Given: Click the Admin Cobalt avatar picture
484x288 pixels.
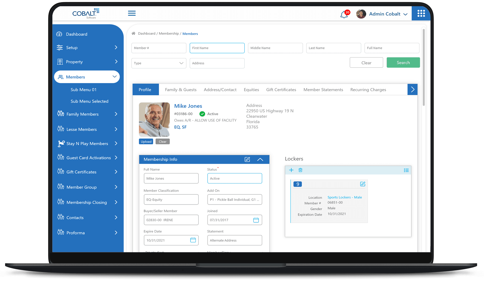Looking at the screenshot, I should (x=361, y=14).
